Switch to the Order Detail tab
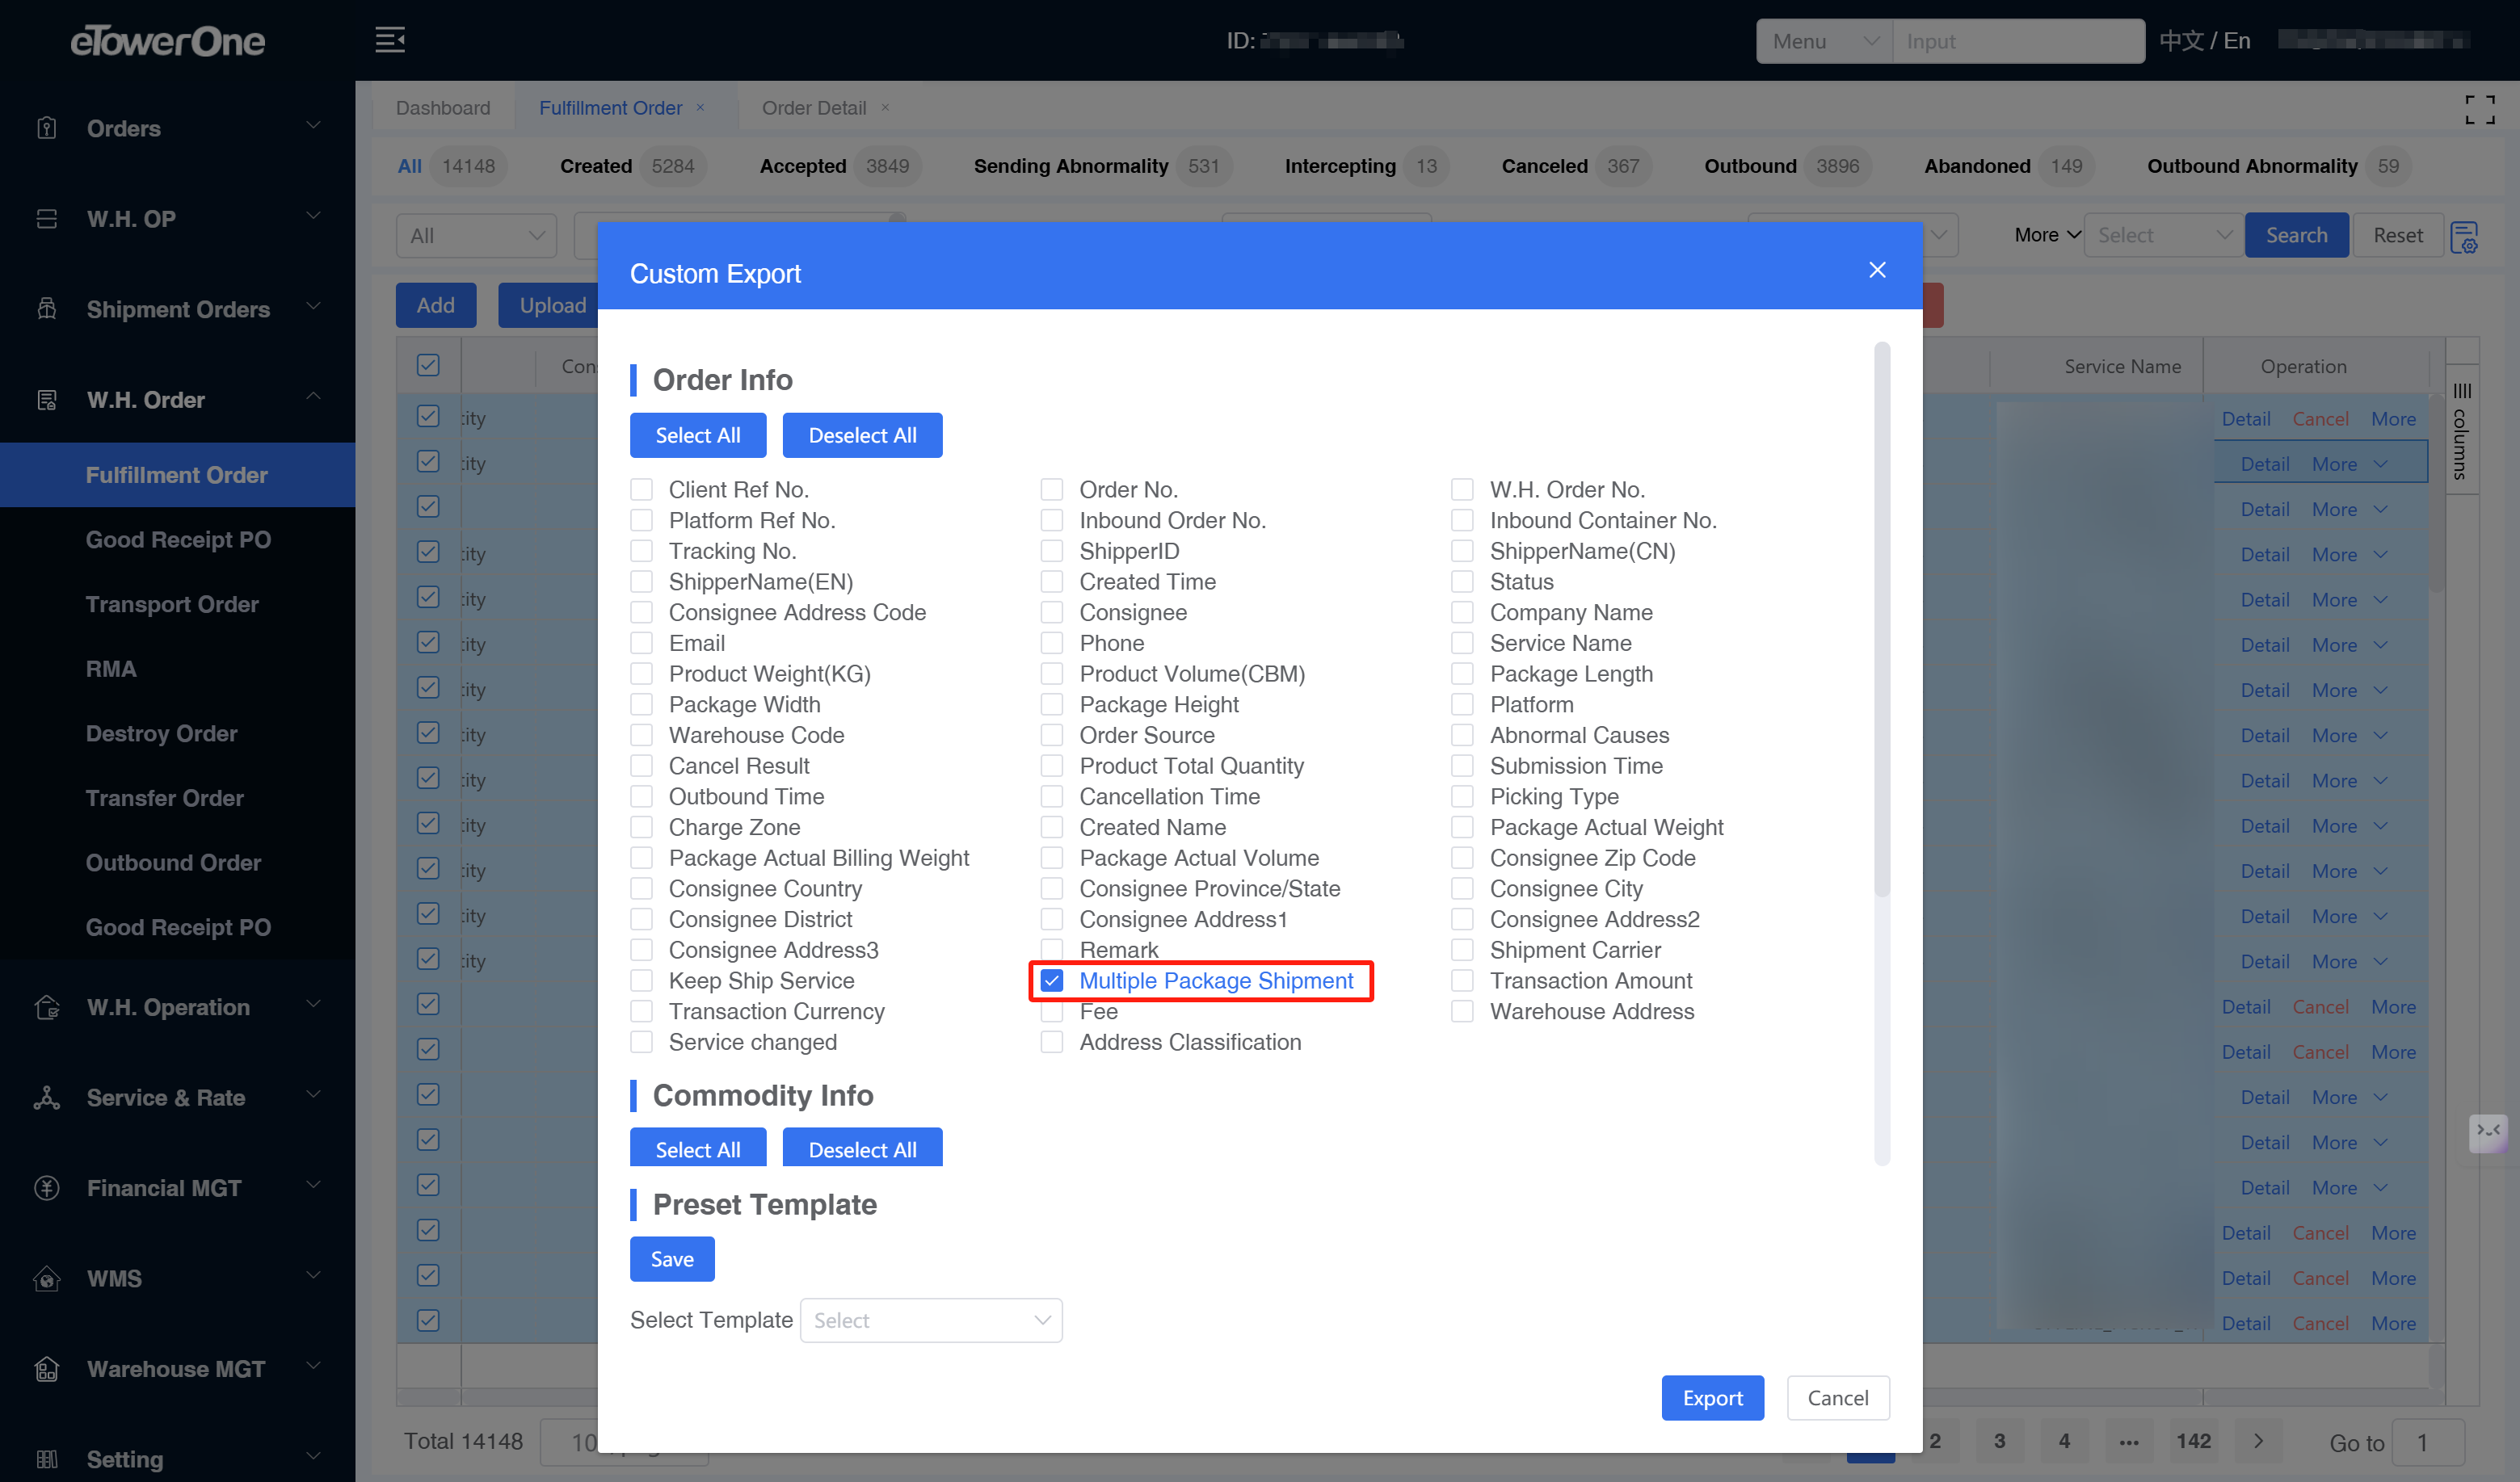The image size is (2520, 1482). 814,107
